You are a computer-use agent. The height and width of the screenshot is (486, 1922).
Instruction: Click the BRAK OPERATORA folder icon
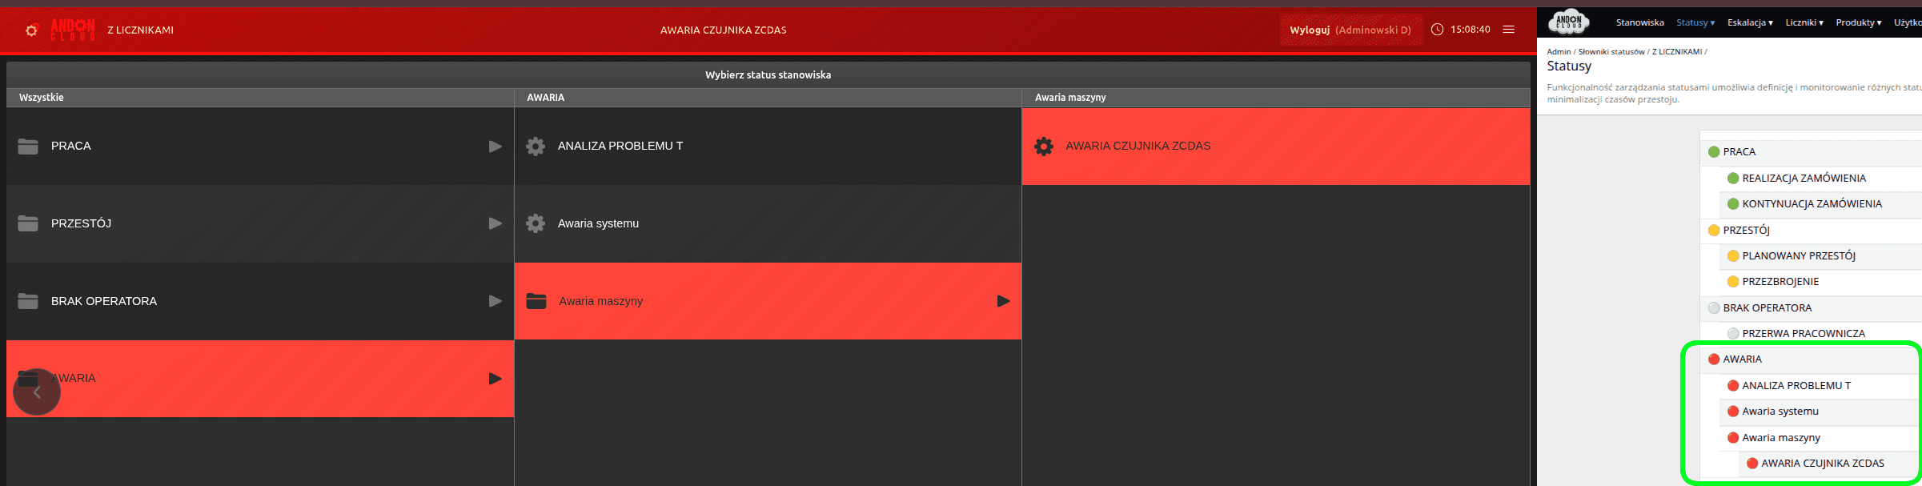pos(28,301)
